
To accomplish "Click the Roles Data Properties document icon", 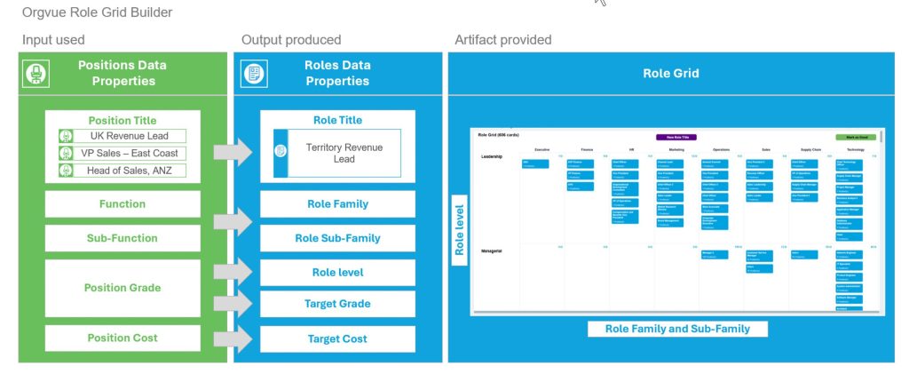I will 254,74.
